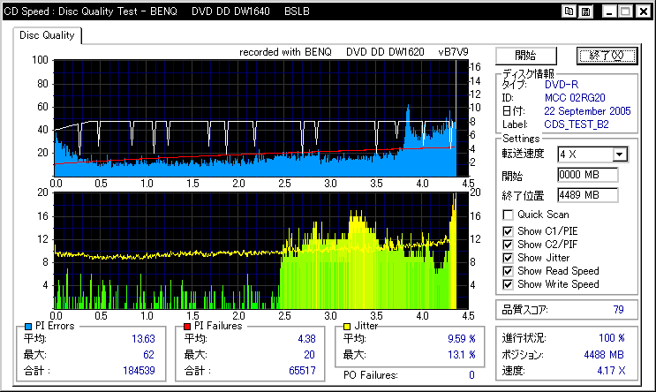Click PI Failures total 65517
The height and width of the screenshot is (392, 656).
[x=302, y=371]
